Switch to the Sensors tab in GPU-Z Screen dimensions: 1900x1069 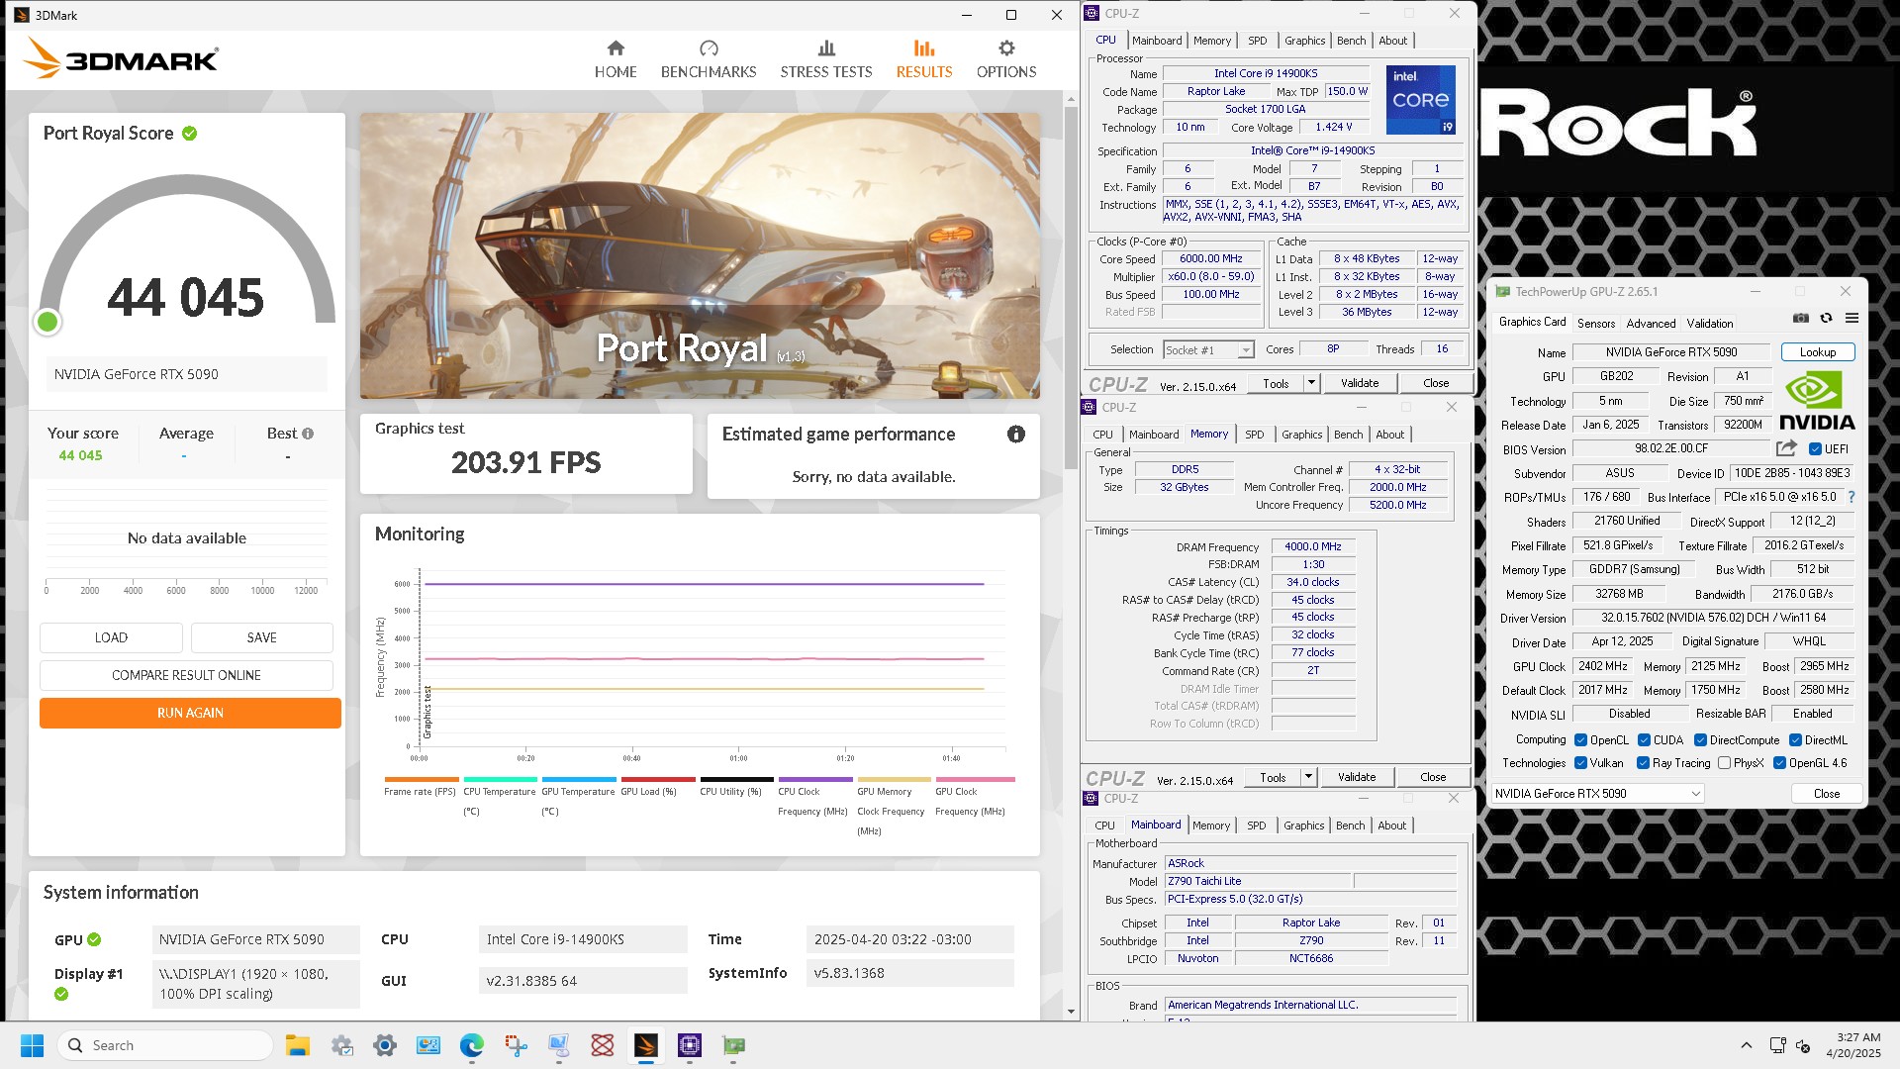1596,324
